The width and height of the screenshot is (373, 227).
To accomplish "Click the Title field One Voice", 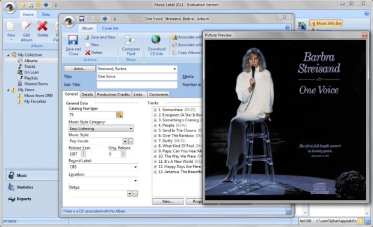I will 137,77.
